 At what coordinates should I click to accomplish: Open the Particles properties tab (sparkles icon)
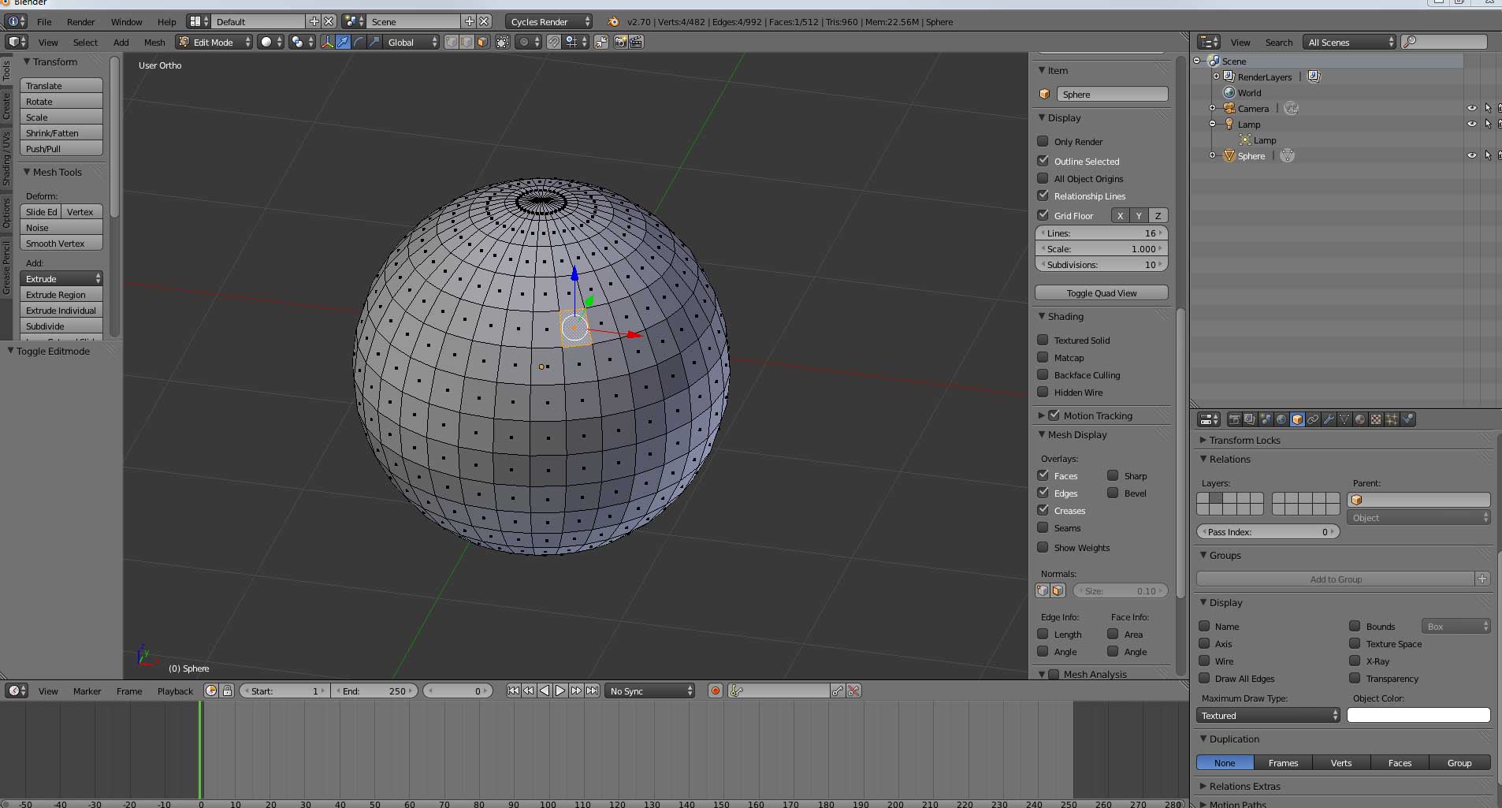1392,419
